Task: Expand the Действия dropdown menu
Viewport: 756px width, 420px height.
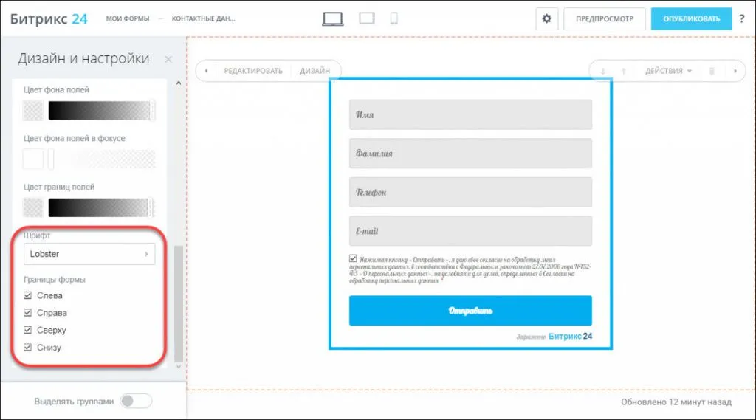Action: (x=668, y=71)
